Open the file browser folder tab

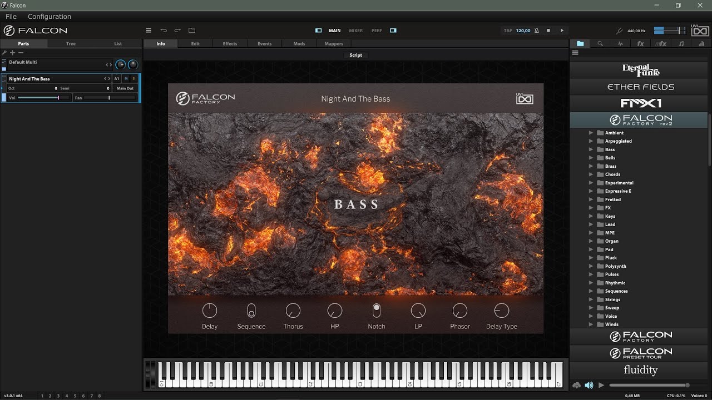click(580, 43)
